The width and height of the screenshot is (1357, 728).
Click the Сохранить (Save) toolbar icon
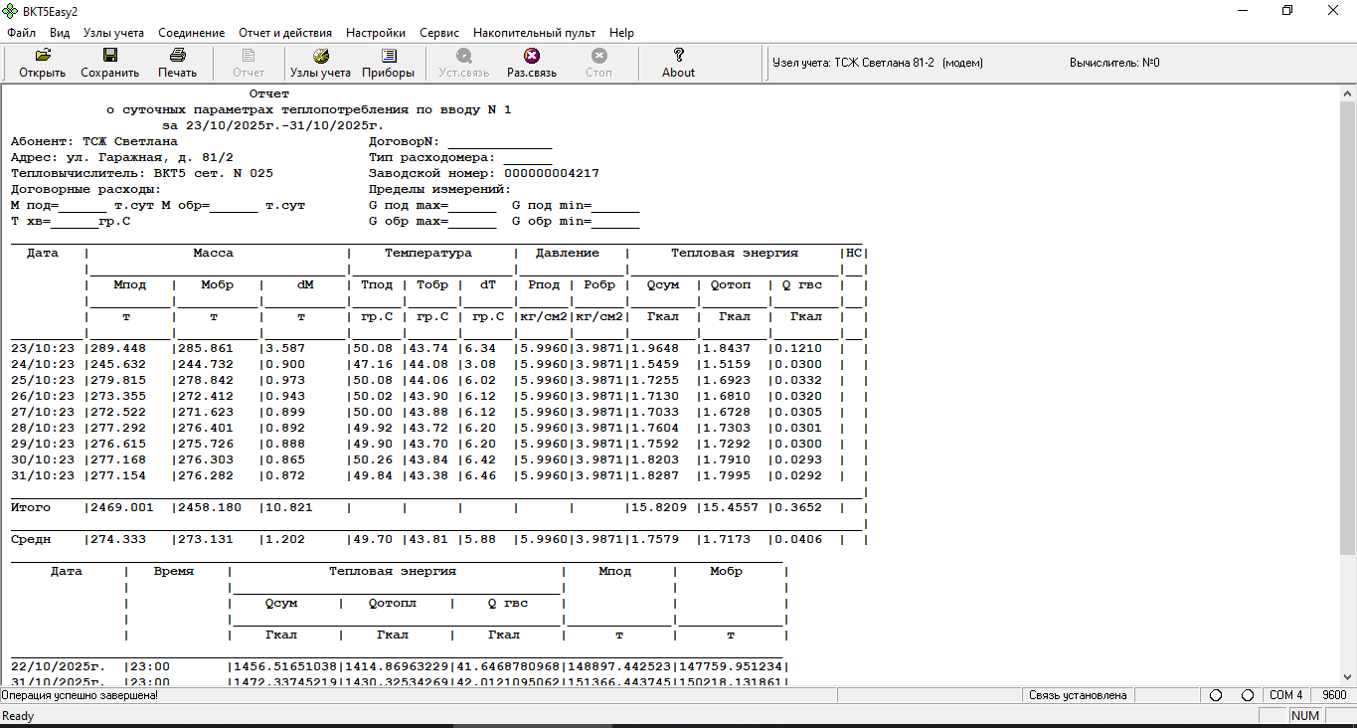pyautogui.click(x=109, y=63)
